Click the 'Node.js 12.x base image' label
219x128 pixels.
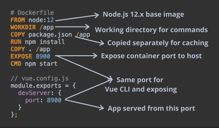143,15
